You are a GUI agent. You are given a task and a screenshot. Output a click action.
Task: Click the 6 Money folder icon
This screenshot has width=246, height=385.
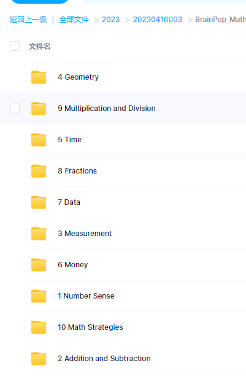[x=39, y=265]
